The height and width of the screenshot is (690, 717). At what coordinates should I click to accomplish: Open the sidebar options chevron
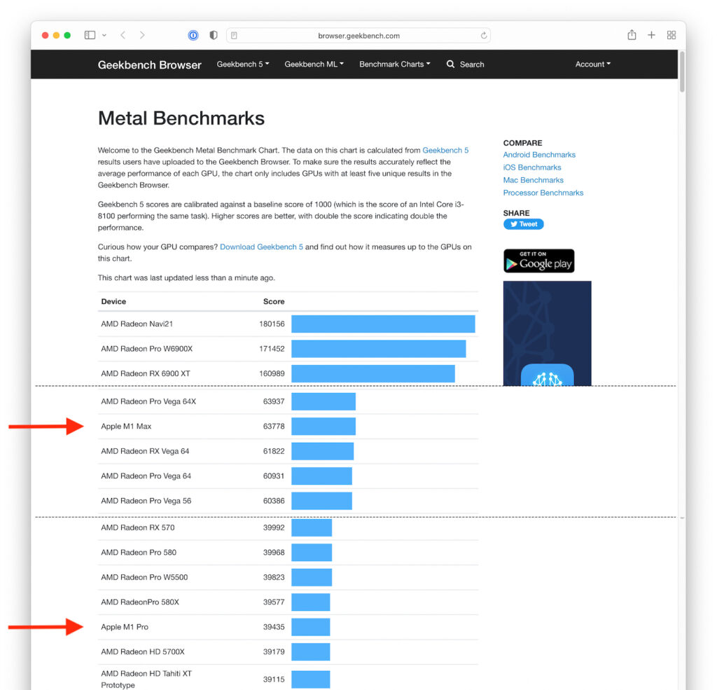click(x=104, y=35)
